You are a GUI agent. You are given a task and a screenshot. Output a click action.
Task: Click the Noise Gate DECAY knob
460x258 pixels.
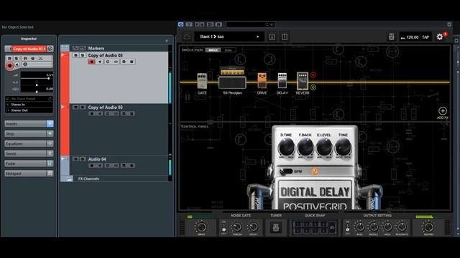point(253,227)
